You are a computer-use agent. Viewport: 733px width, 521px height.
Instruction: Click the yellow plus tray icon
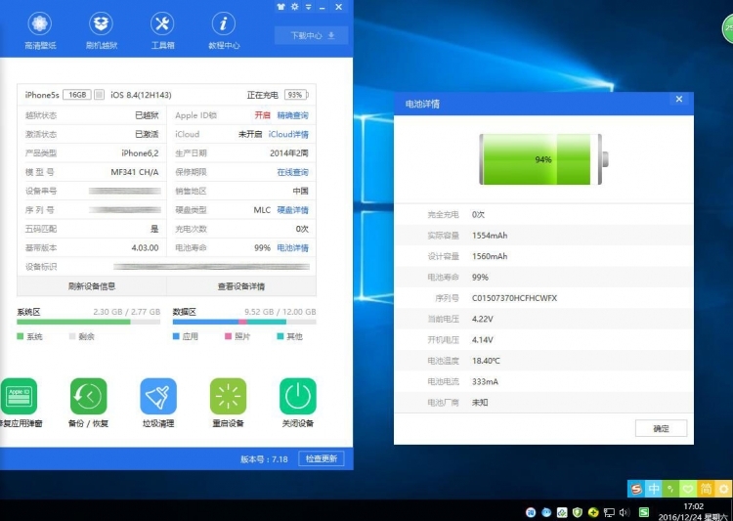tap(593, 512)
